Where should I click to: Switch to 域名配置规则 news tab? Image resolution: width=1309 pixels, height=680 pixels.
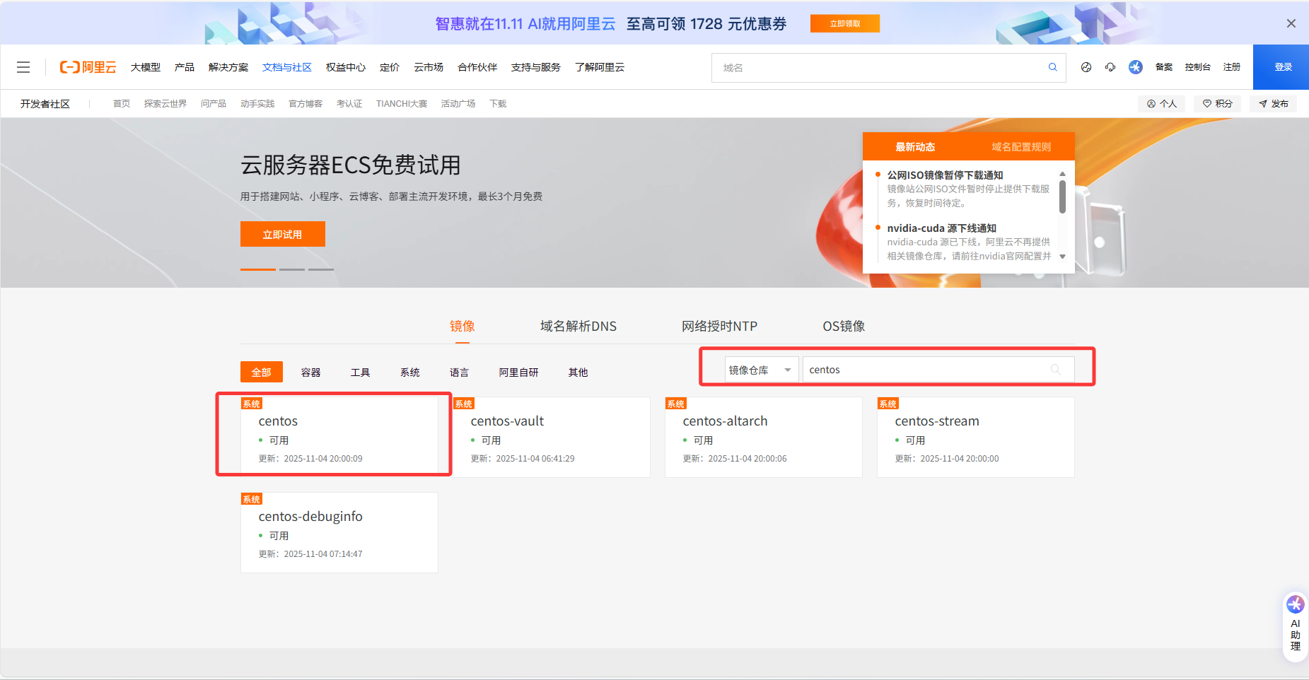tap(1021, 147)
